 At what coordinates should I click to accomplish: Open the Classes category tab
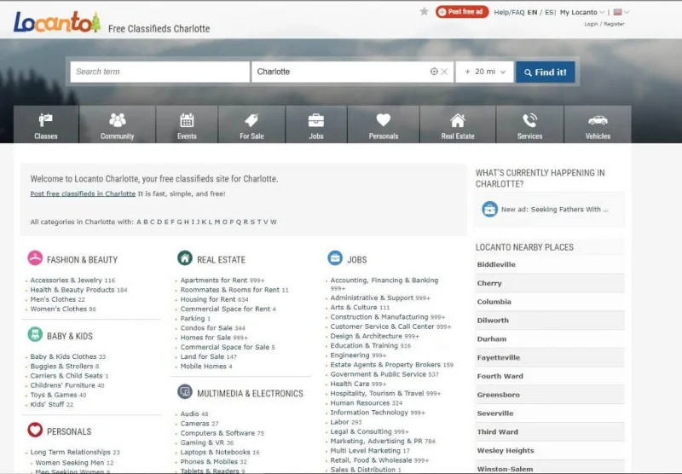coord(46,124)
